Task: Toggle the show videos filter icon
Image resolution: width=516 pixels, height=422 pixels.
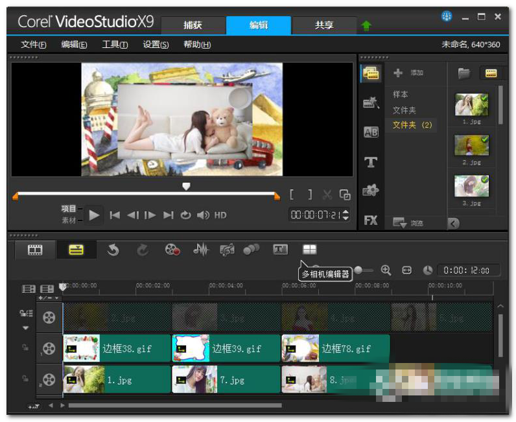Action: tap(491, 73)
